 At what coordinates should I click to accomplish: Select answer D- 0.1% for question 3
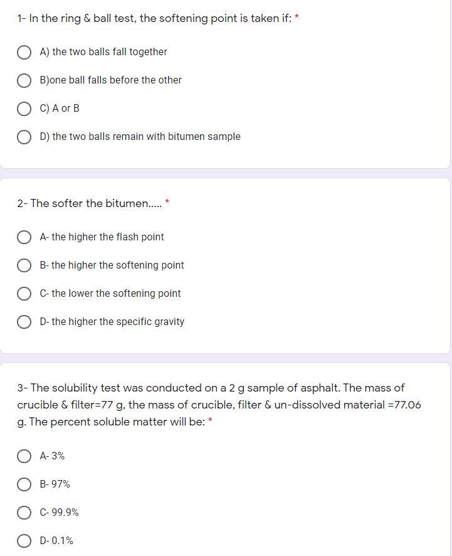click(24, 541)
